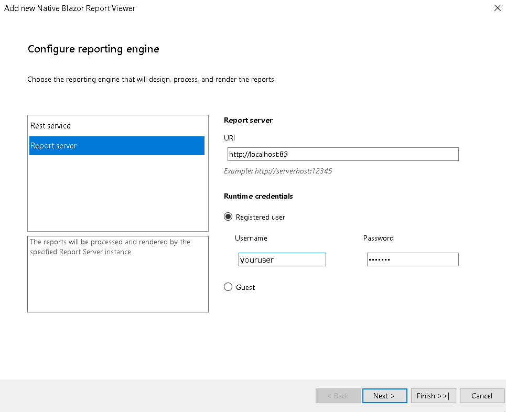The image size is (506, 412).
Task: Click the Report server section heading
Action: 248,120
